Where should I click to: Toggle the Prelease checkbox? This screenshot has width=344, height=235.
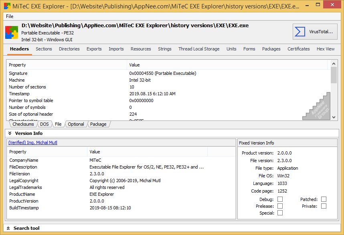280,206
